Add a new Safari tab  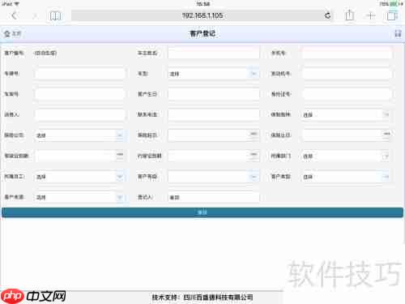(x=371, y=15)
